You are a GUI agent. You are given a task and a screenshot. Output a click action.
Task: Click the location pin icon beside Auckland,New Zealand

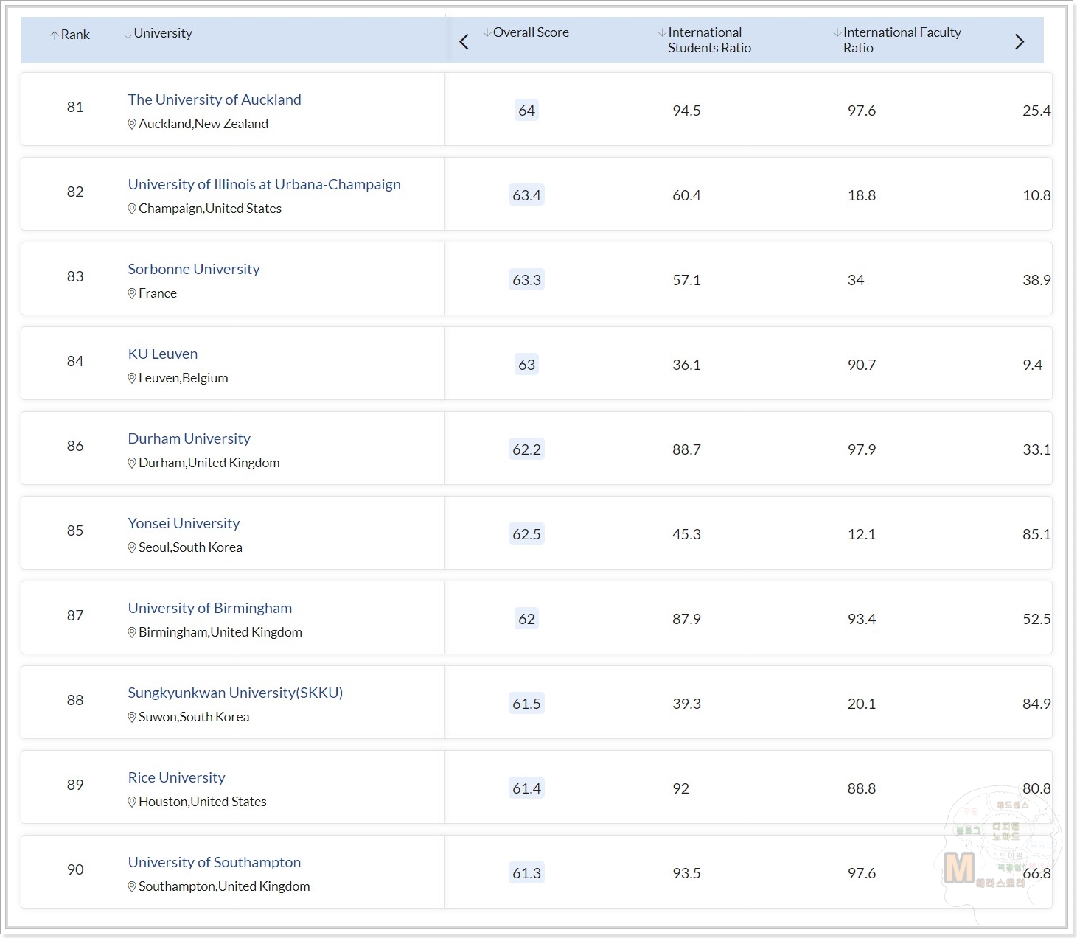132,124
